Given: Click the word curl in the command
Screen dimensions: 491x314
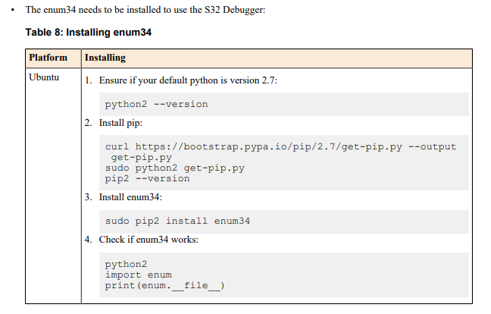Looking at the screenshot, I should tap(117, 146).
